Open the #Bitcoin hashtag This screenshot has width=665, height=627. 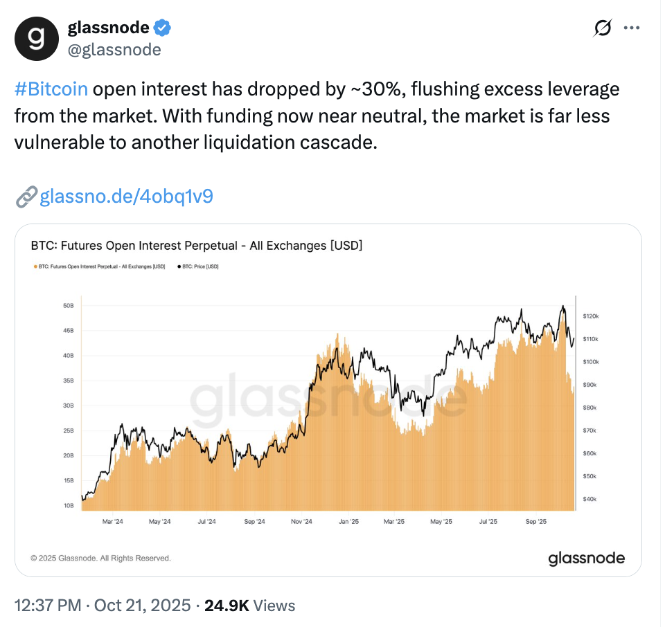click(x=51, y=90)
